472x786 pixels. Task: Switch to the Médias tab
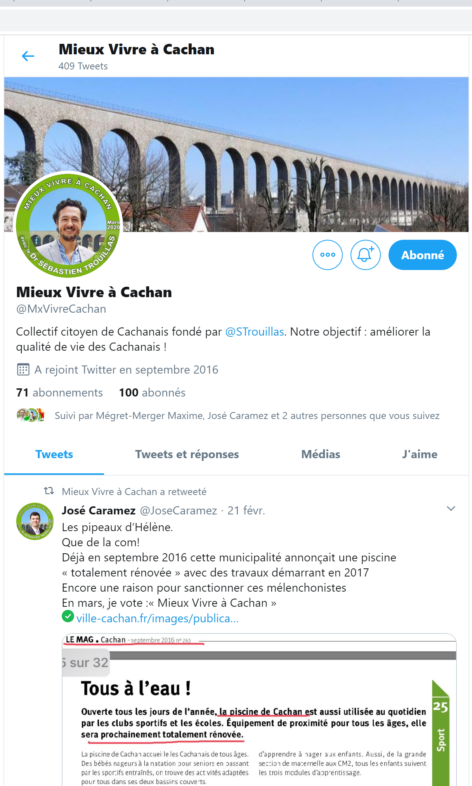coord(321,454)
